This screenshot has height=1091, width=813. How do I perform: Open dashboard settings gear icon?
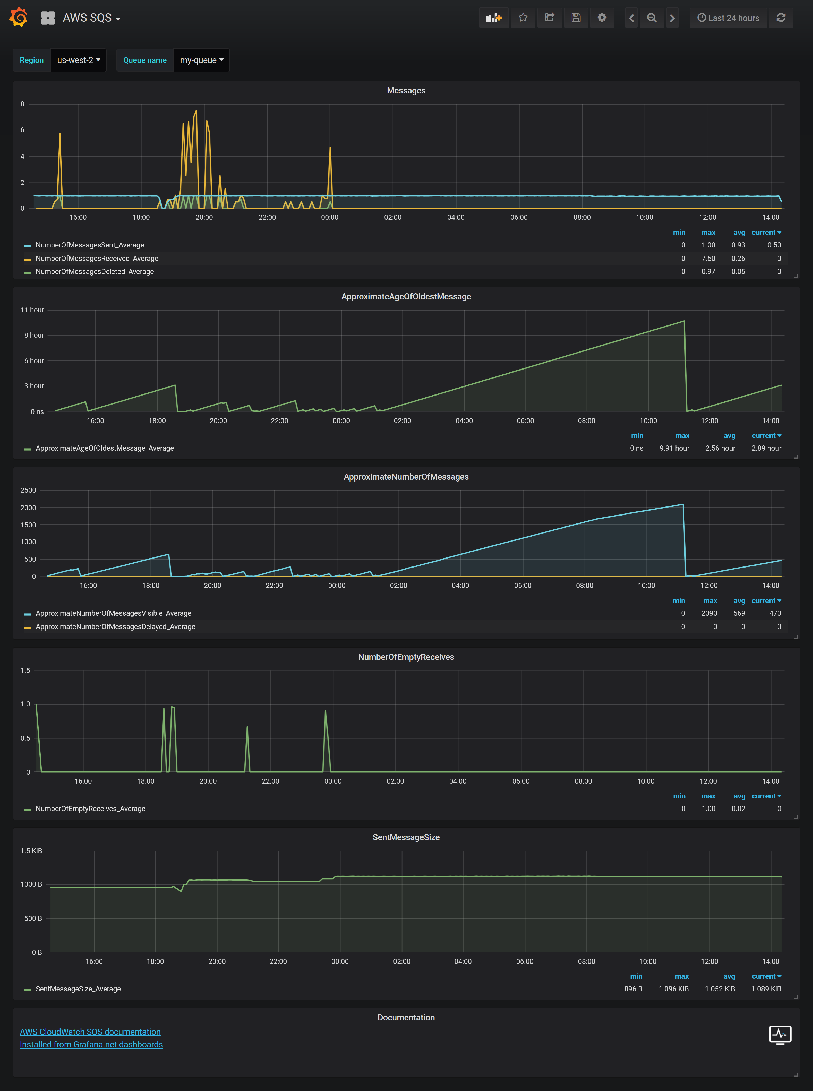(x=602, y=18)
